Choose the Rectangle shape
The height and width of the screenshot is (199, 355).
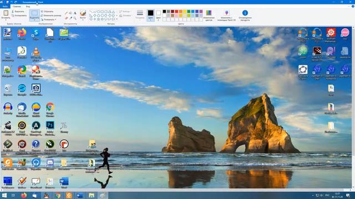102,12
